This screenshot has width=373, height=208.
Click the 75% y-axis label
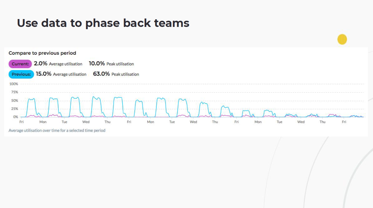(x=14, y=92)
